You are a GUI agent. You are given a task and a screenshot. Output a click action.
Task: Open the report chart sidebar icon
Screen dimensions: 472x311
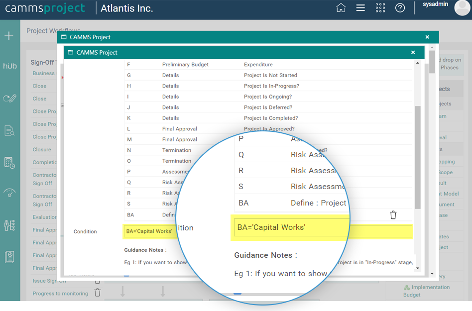coord(9,257)
